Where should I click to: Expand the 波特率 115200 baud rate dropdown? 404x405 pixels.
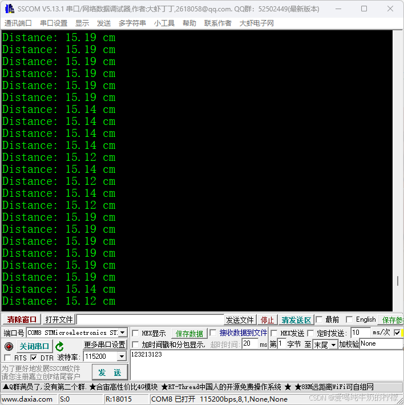tap(122, 357)
